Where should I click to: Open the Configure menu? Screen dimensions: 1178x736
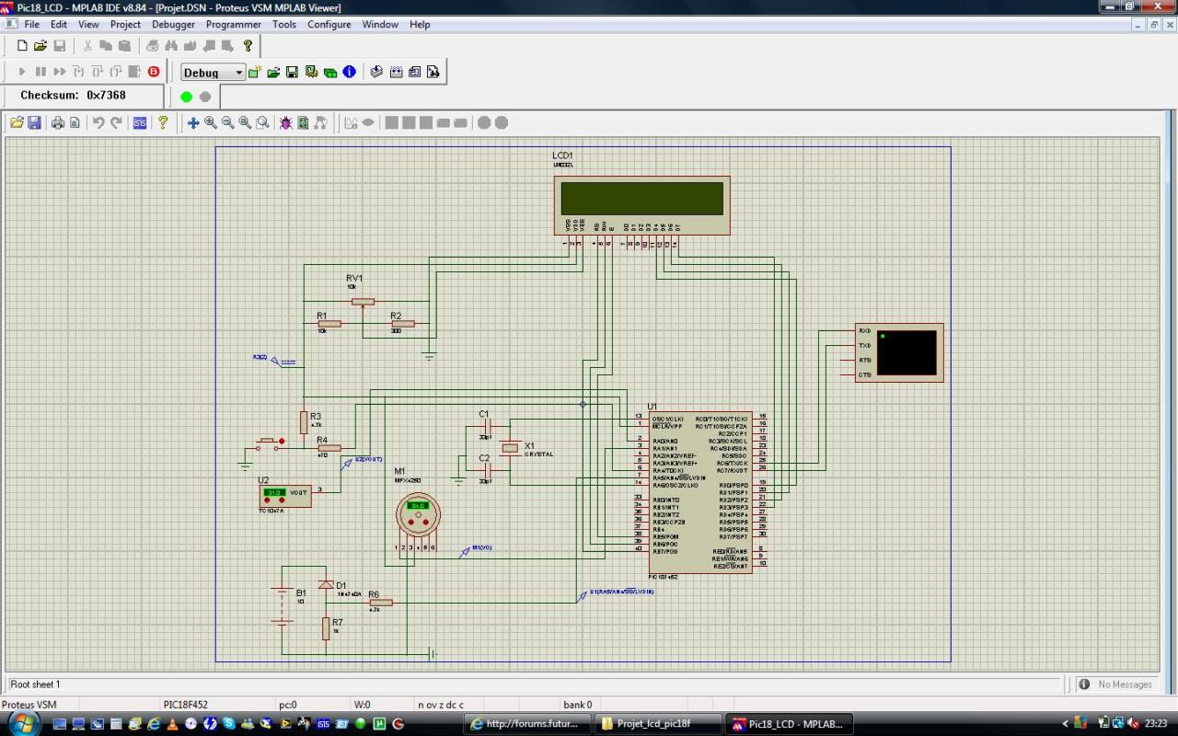(329, 25)
